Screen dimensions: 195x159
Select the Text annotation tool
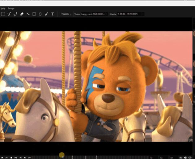53,14
